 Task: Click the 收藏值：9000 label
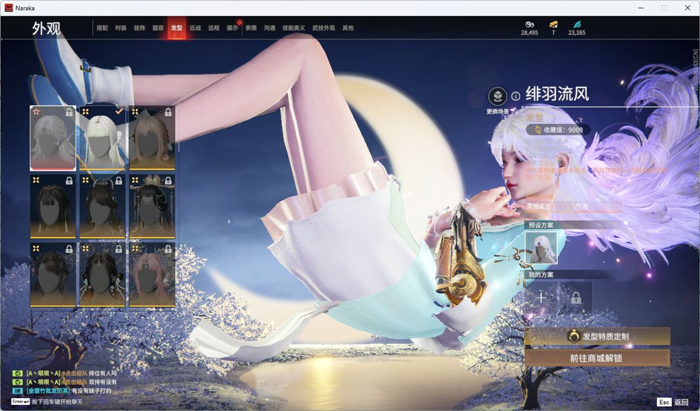tap(563, 130)
